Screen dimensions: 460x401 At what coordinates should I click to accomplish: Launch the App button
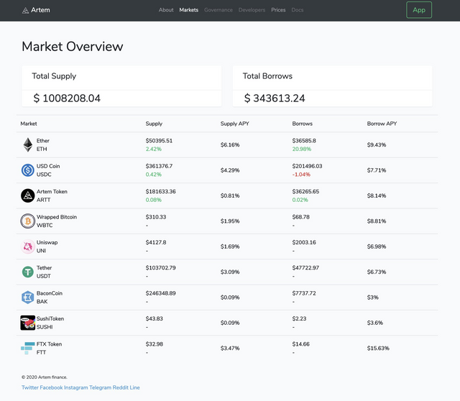(x=419, y=10)
